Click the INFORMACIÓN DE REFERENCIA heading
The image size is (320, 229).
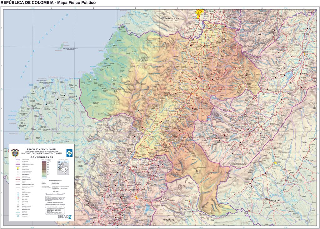click(56, 180)
